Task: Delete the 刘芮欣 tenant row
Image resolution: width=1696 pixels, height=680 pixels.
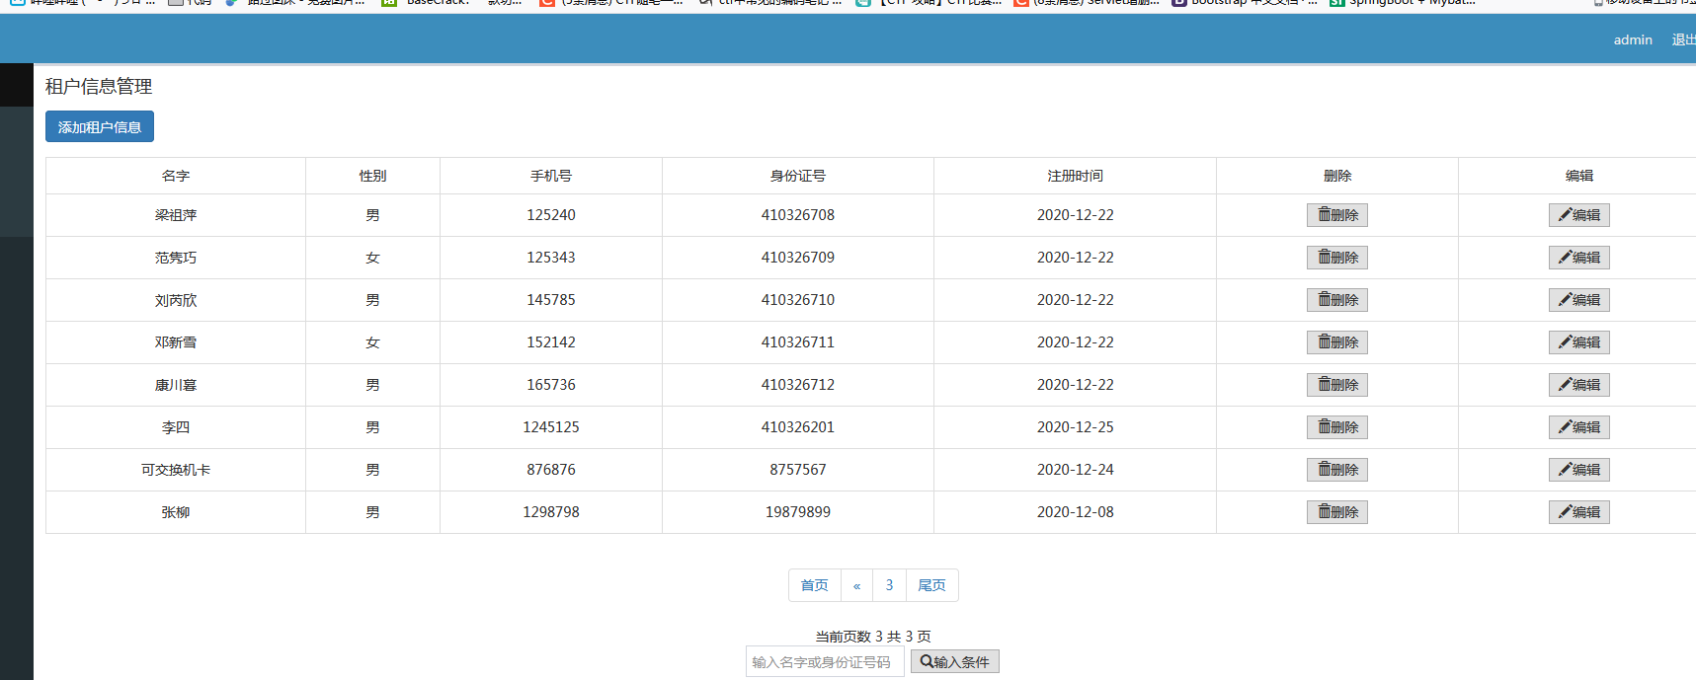Action: click(1336, 300)
